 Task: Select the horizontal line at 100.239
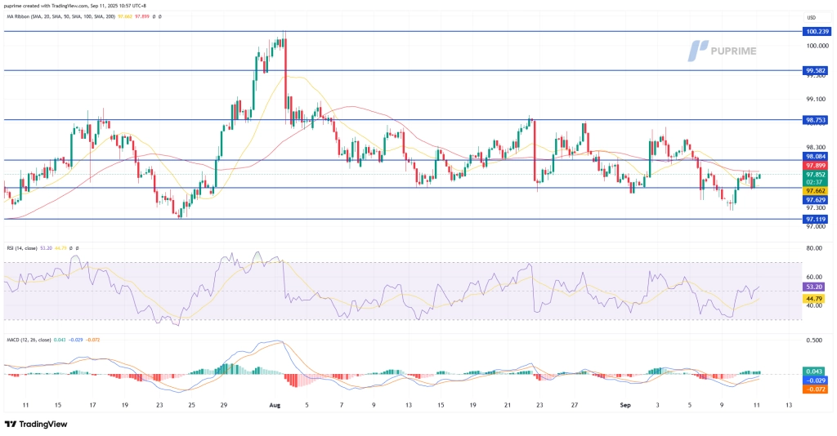click(403, 32)
